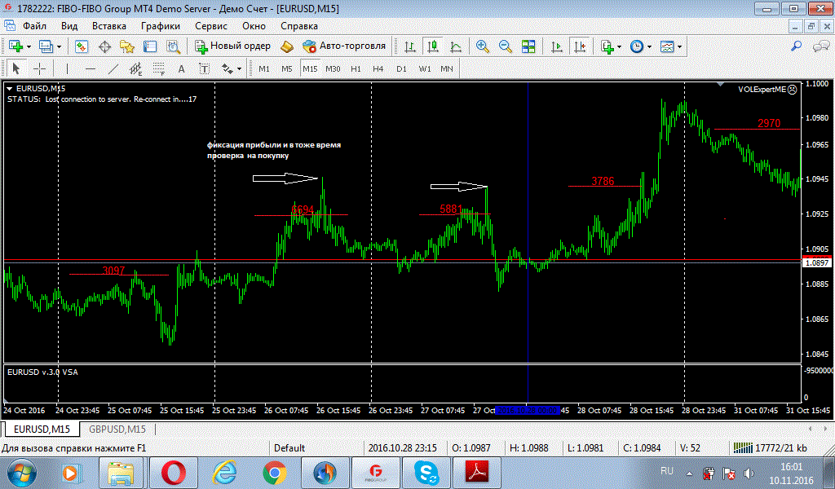835x489 pixels.
Task: Switch to bar chart type
Action: coord(409,46)
